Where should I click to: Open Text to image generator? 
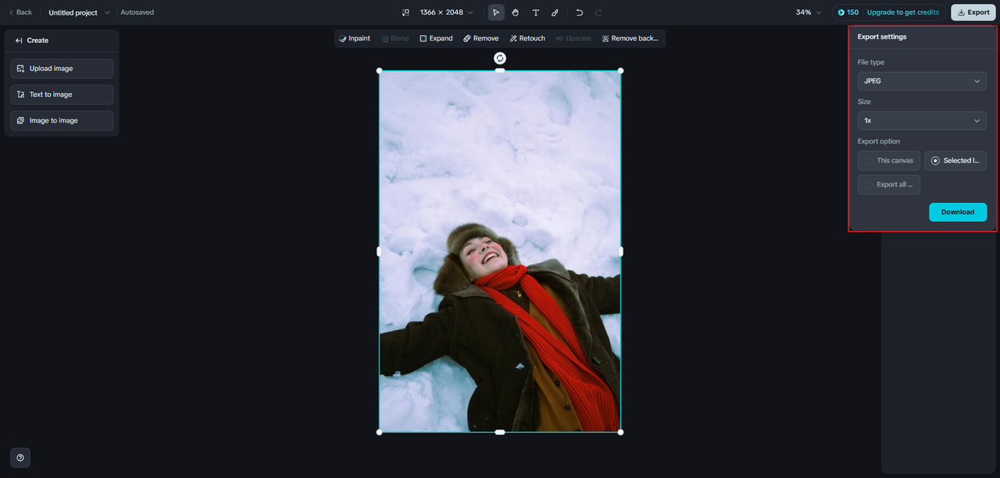point(62,95)
